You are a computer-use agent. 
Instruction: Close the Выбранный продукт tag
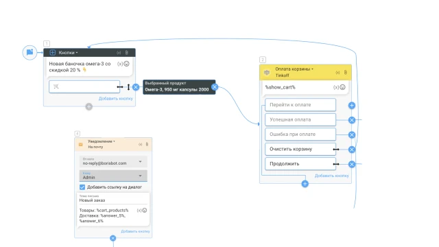(215, 87)
